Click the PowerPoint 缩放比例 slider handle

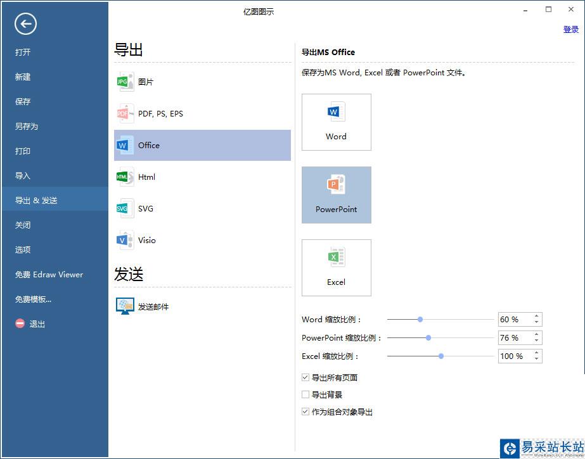point(428,337)
